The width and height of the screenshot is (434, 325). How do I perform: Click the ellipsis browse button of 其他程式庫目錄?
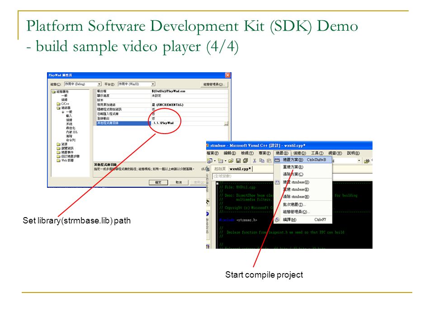(226, 124)
